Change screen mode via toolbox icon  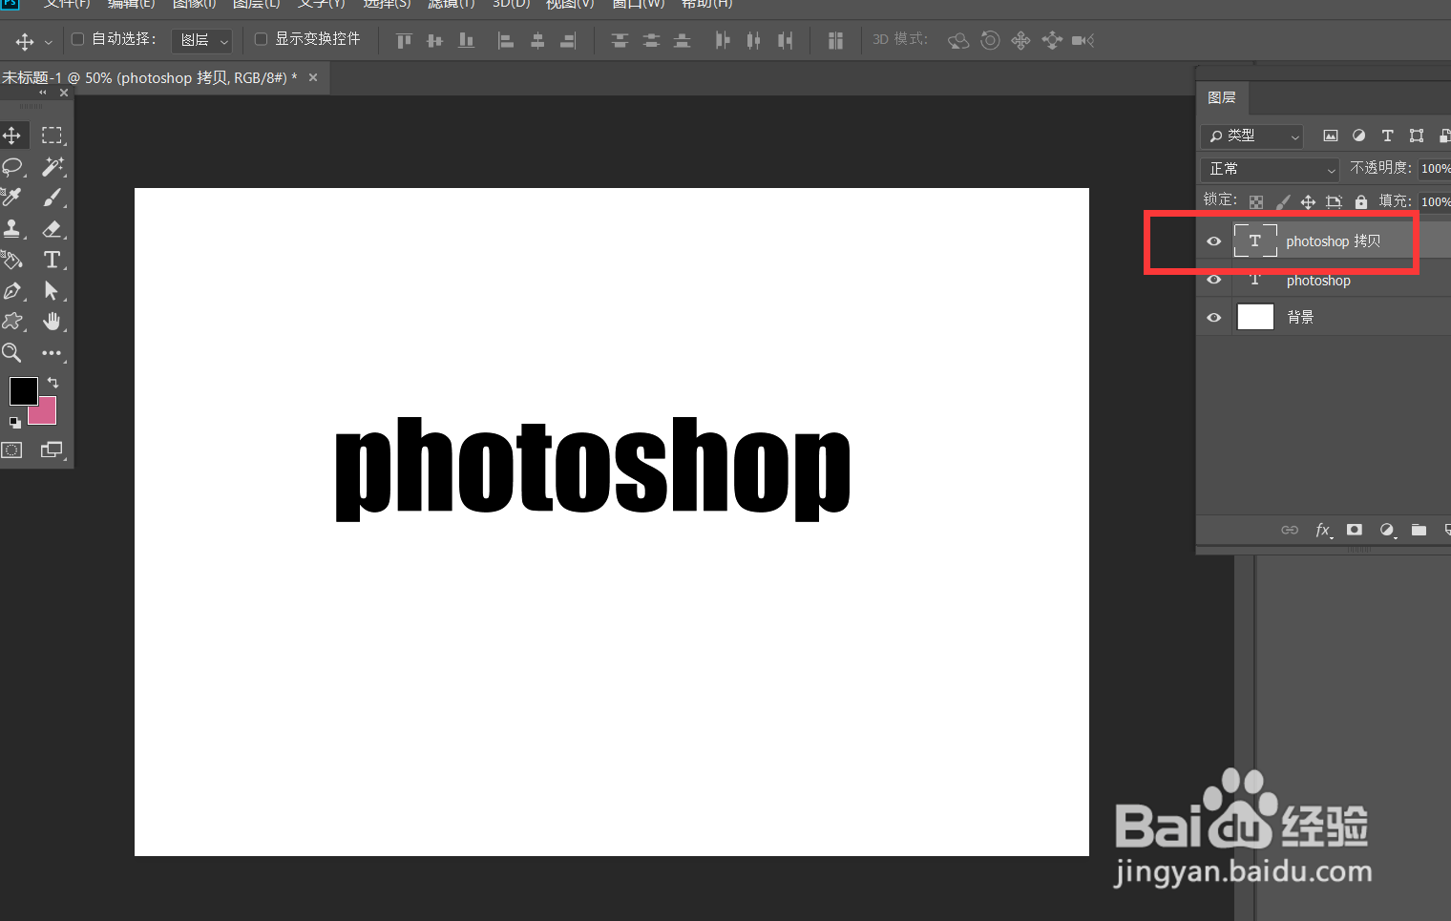(x=52, y=450)
